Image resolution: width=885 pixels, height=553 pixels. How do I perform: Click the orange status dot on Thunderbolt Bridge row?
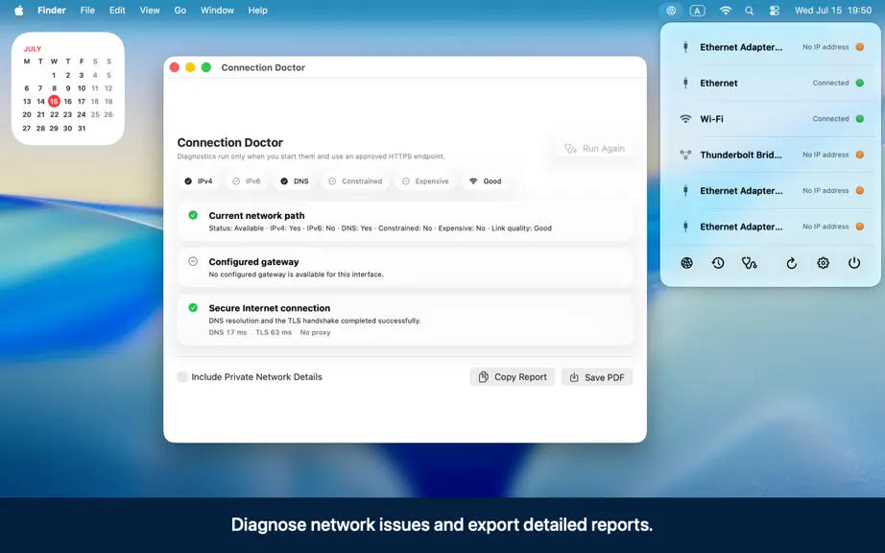[860, 155]
